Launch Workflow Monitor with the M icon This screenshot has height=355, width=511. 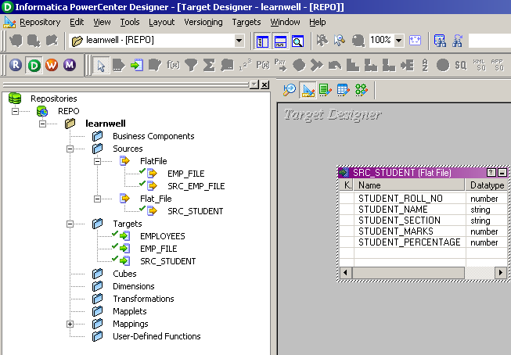click(x=70, y=65)
